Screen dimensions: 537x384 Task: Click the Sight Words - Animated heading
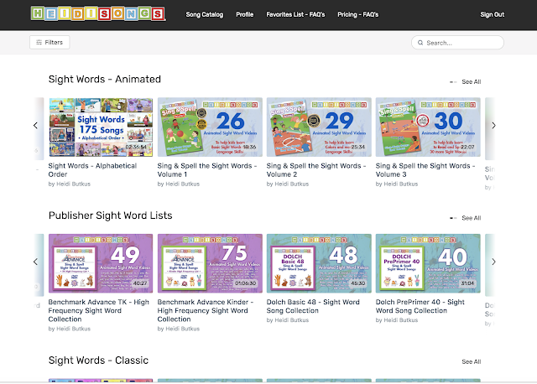(104, 80)
